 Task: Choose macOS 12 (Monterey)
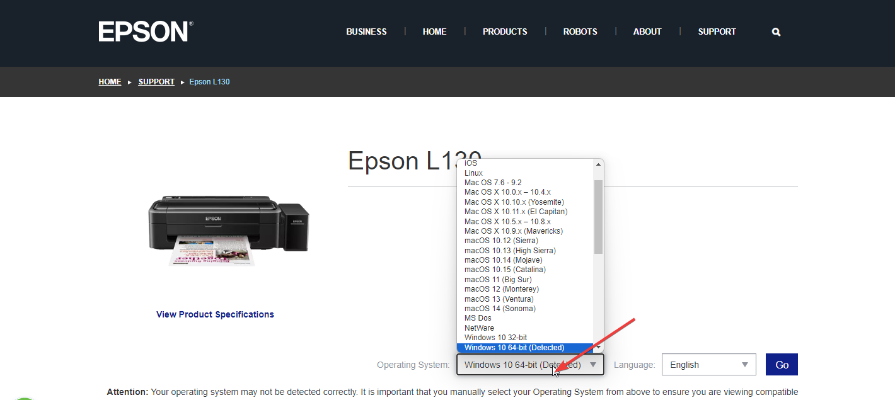click(526, 289)
